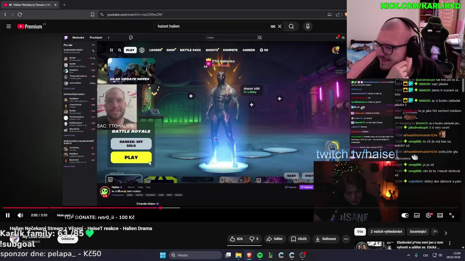Open File Explorer from the taskbar
The height and width of the screenshot is (261, 465).
(238, 255)
